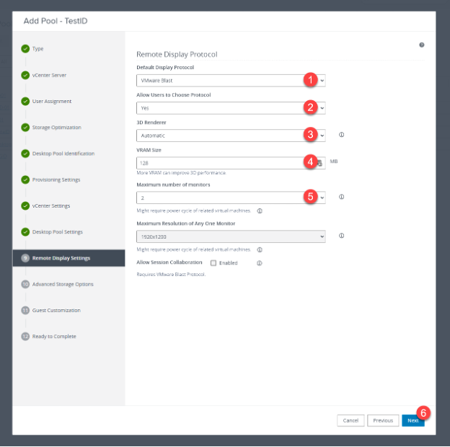Click info icon next to Session Collaboration checkbox
The height and width of the screenshot is (447, 450).
coord(259,263)
